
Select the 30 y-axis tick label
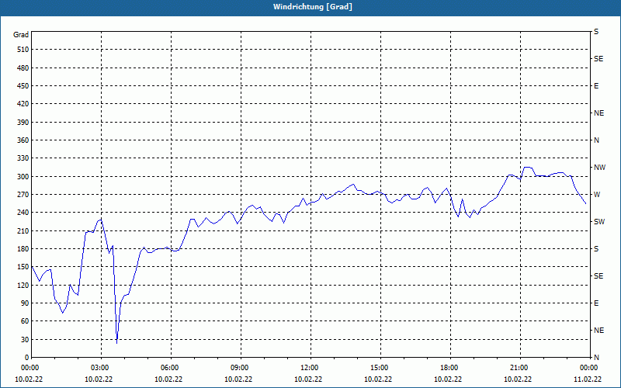24,340
